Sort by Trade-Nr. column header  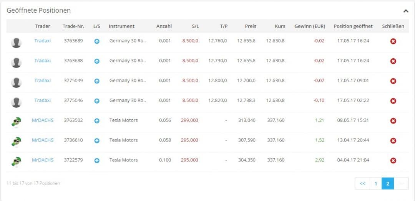(73, 26)
